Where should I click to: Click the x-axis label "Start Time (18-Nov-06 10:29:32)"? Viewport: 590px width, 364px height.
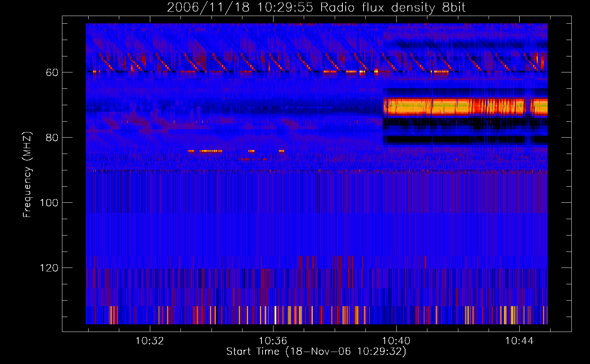pos(316,352)
